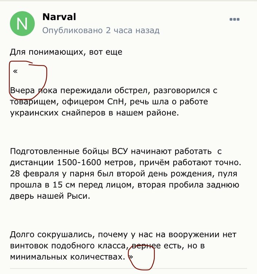Click the 'Опубликовано 2 часа назад' timestamp
This screenshot has width=257, height=274.
pyautogui.click(x=101, y=30)
